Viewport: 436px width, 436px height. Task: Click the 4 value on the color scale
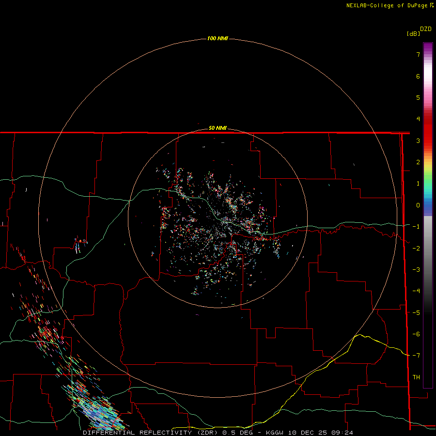[x=418, y=119]
